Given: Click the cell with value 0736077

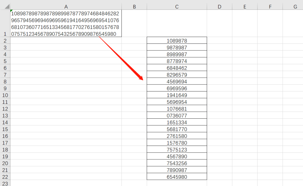Looking at the screenshot, I should pos(177,116).
